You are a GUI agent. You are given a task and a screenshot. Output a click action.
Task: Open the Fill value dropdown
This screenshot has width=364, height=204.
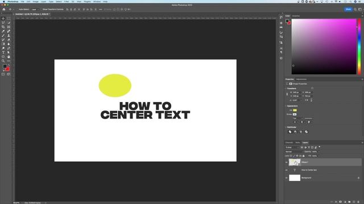(318, 156)
